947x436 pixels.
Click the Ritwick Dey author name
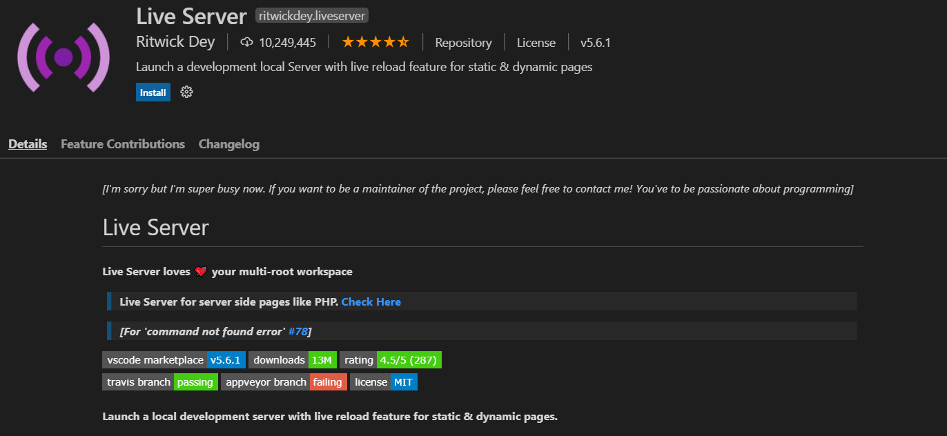coord(175,41)
